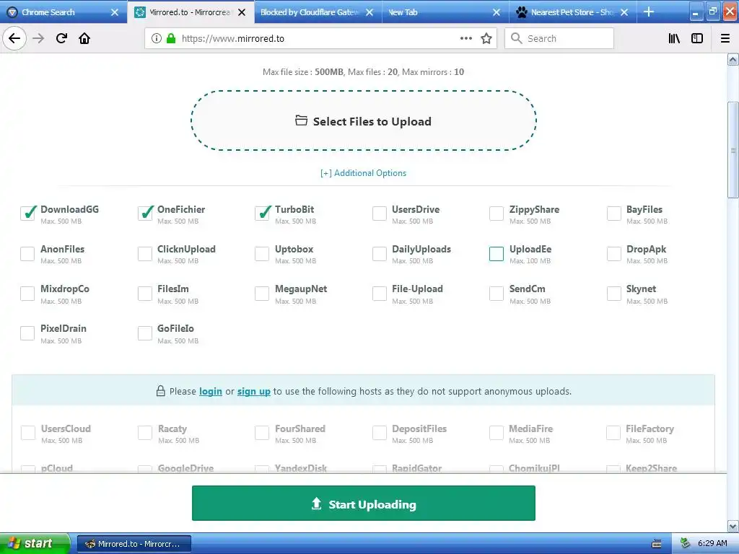Image resolution: width=739 pixels, height=554 pixels.
Task: Check the BayFiles host
Action: [613, 214]
